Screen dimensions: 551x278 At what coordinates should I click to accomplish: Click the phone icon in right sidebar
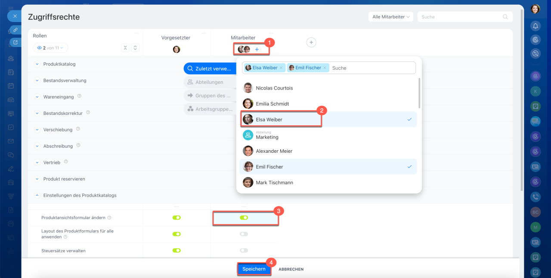pyautogui.click(x=536, y=197)
